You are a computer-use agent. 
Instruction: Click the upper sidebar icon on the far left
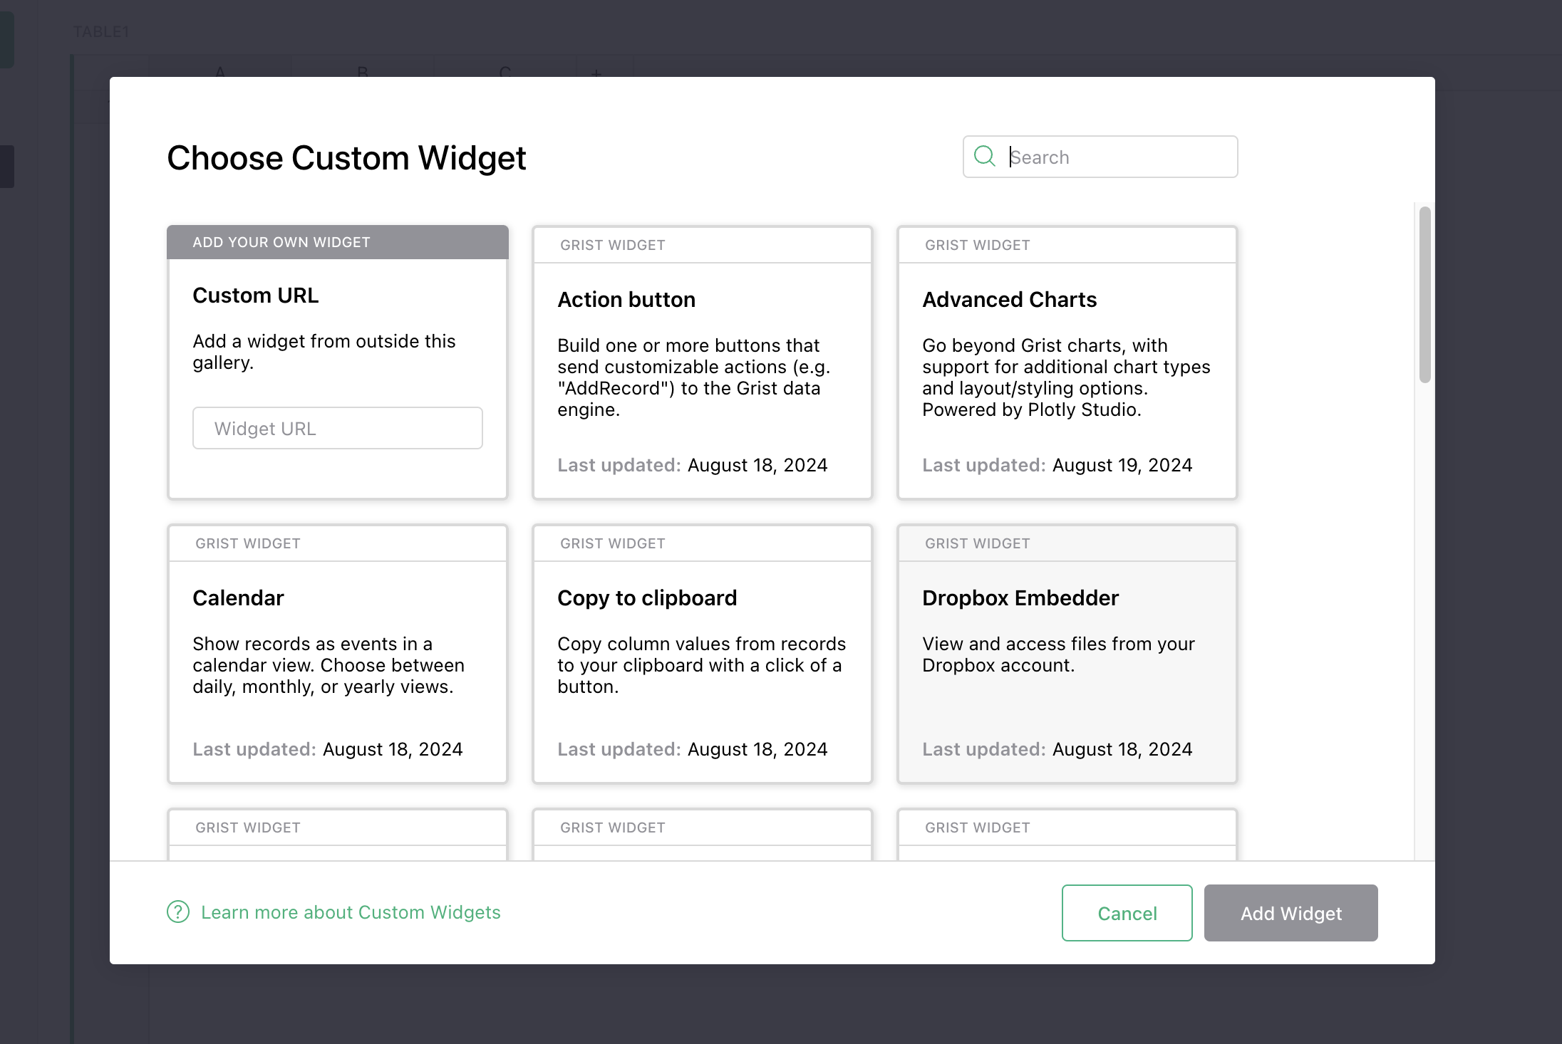(6, 38)
